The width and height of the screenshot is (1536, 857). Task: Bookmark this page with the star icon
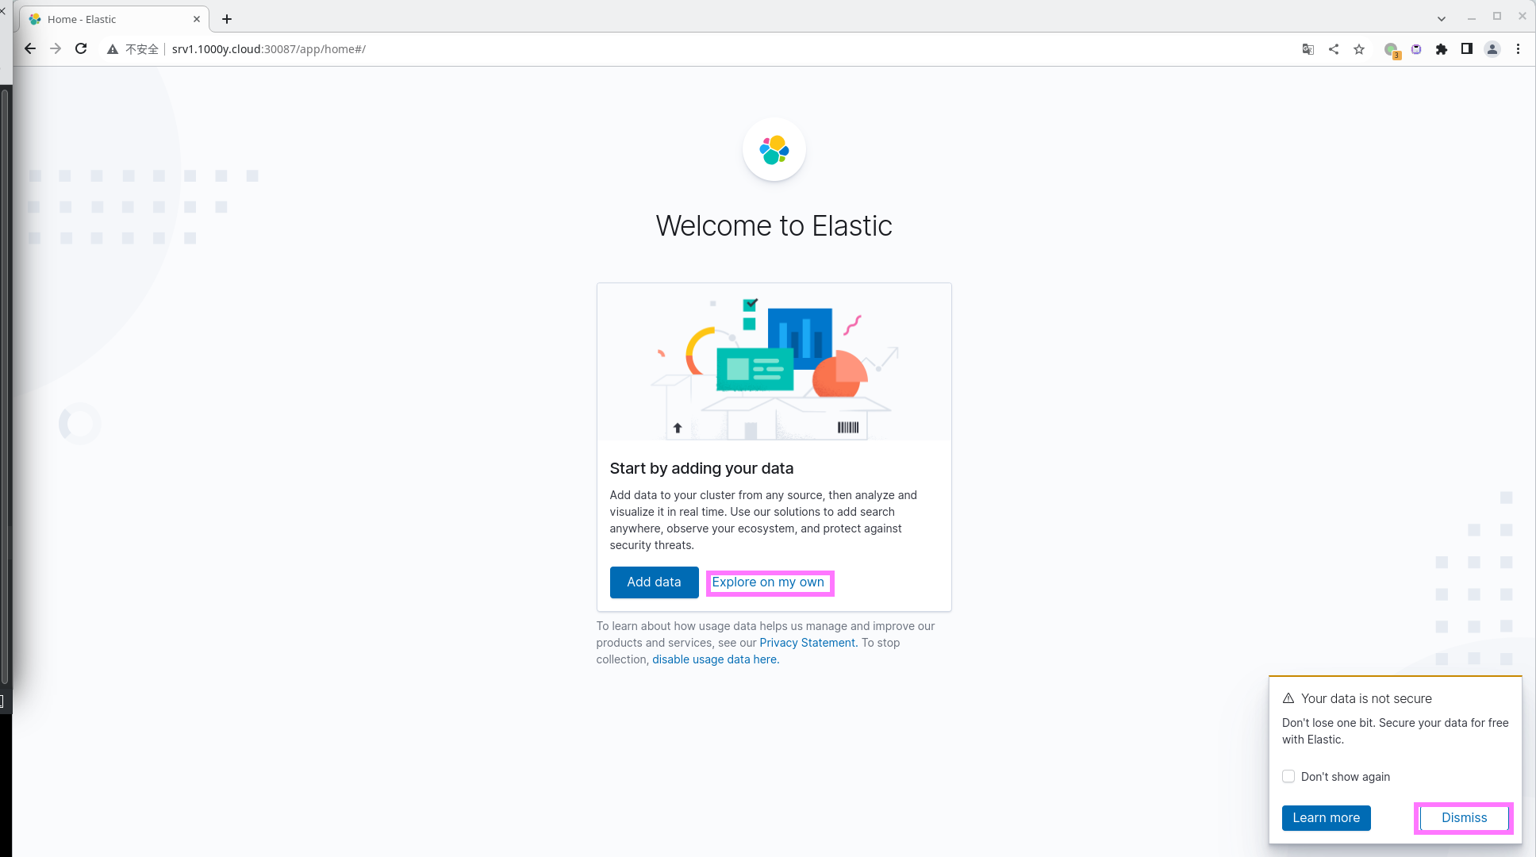[1359, 49]
